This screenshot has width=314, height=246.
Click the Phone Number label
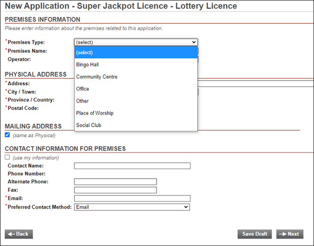tap(27, 174)
